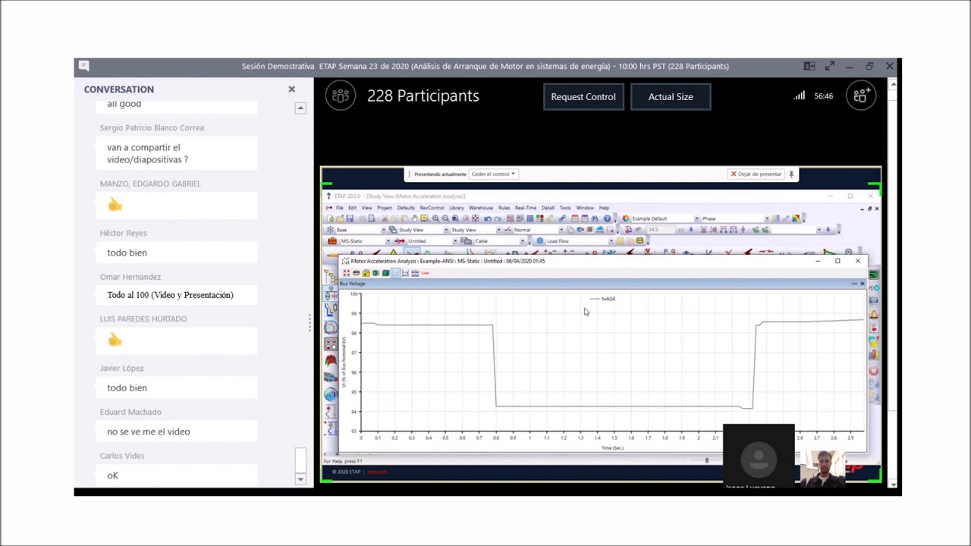Click the Actual Size button
This screenshot has width=971, height=546.
click(671, 96)
